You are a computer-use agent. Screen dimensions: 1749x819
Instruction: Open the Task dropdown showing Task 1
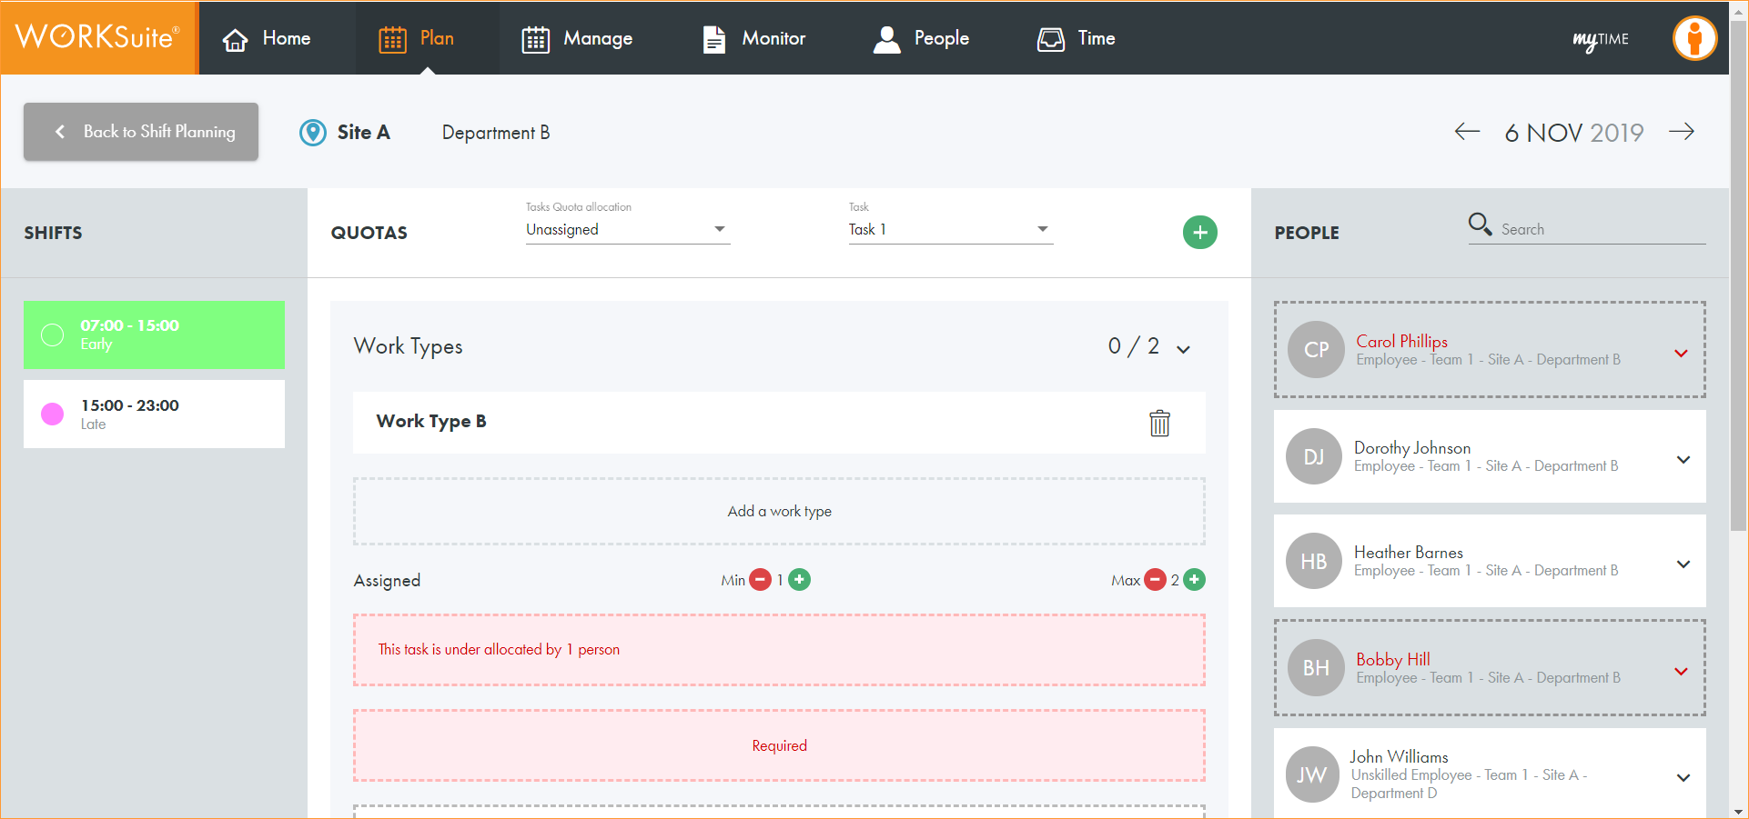pyautogui.click(x=950, y=230)
